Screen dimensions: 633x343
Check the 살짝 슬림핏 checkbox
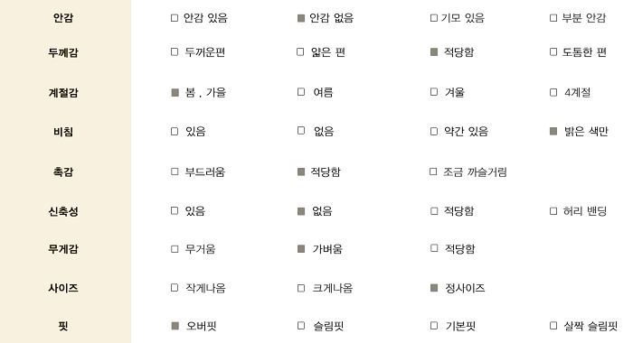pos(553,325)
